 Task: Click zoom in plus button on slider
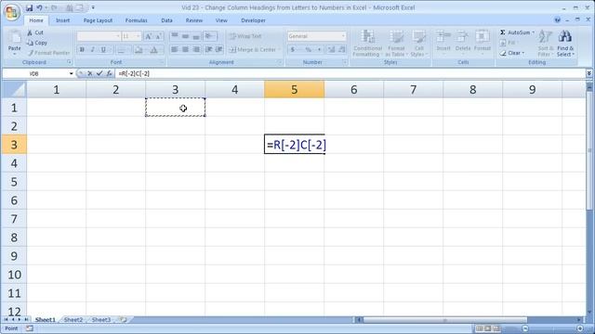coord(580,328)
